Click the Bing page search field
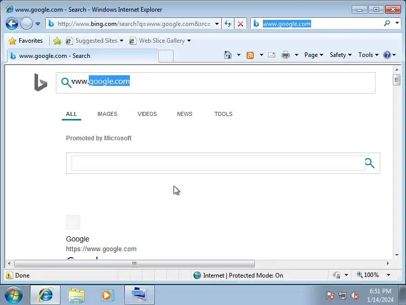 point(216,83)
